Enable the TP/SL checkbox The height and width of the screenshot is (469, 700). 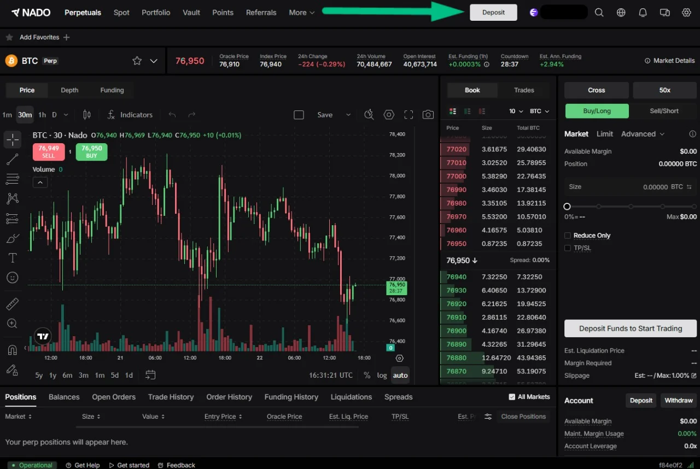(x=568, y=248)
